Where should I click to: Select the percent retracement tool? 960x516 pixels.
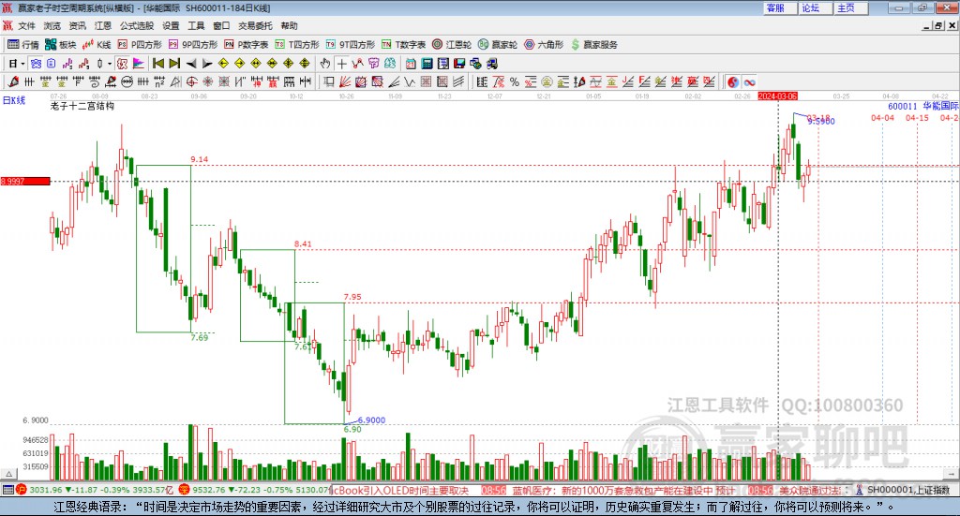(x=515, y=81)
